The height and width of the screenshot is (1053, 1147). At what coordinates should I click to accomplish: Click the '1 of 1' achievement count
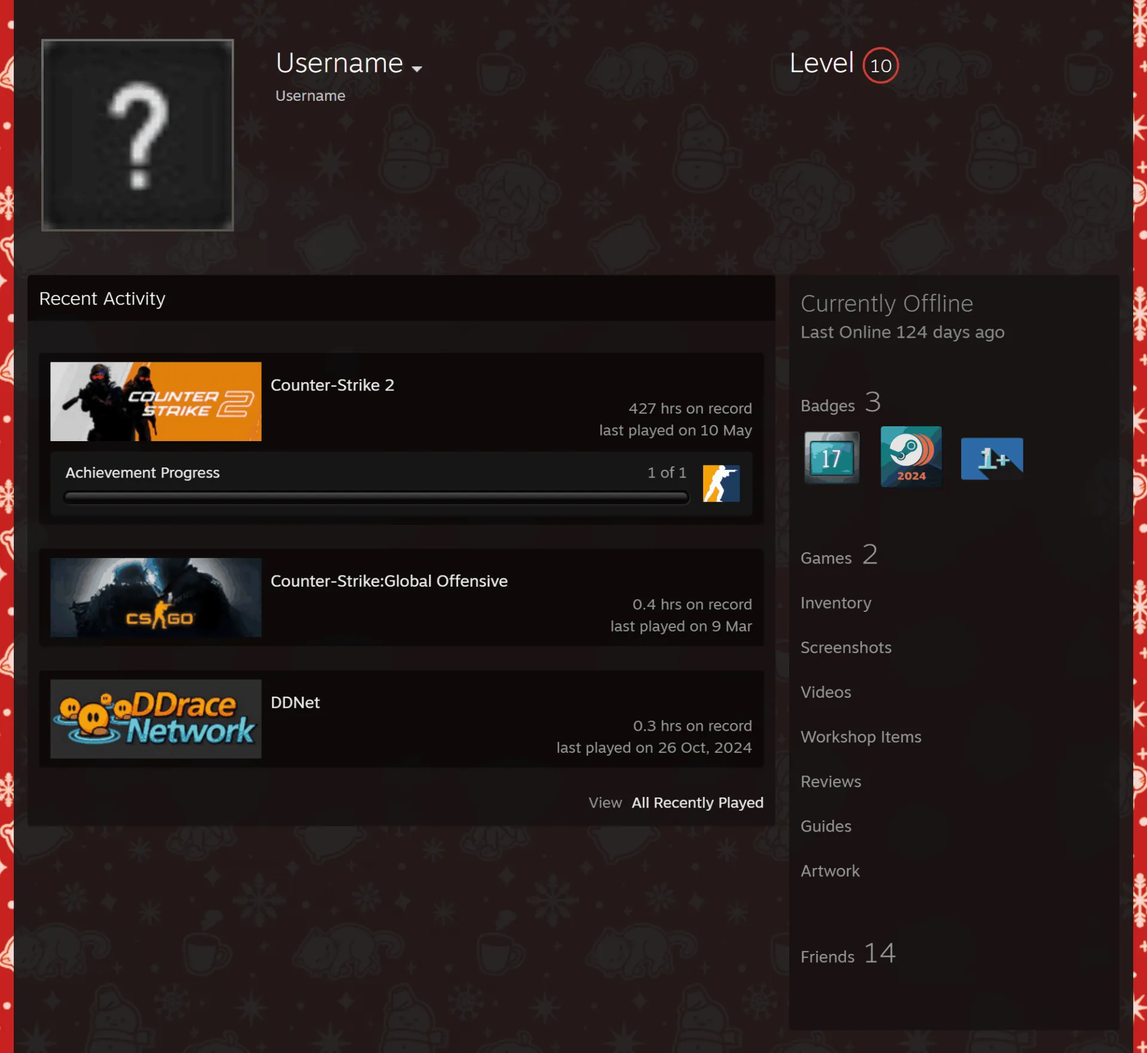click(667, 473)
